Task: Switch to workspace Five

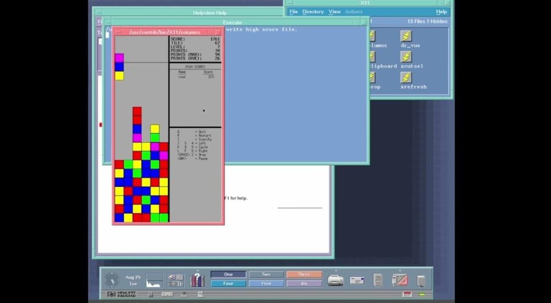Action: 266,283
